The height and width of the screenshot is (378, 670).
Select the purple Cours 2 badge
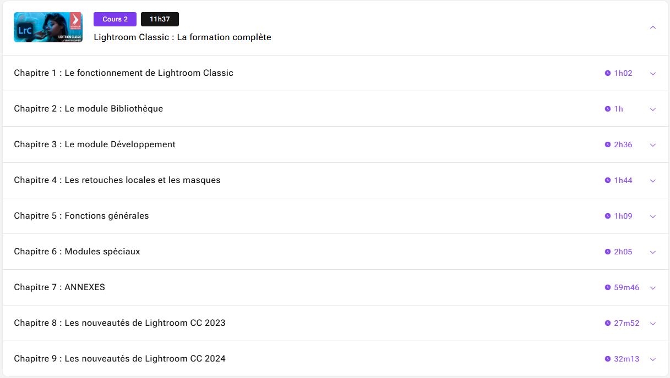point(115,19)
